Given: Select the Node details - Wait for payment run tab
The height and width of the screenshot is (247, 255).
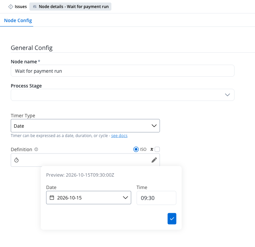Looking at the screenshot, I should point(70,6).
